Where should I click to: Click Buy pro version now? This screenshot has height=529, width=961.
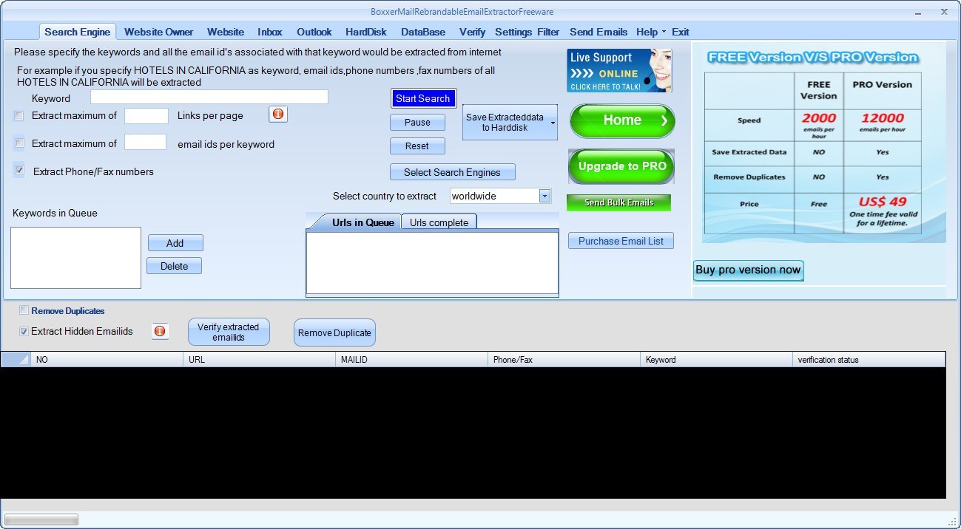[747, 270]
